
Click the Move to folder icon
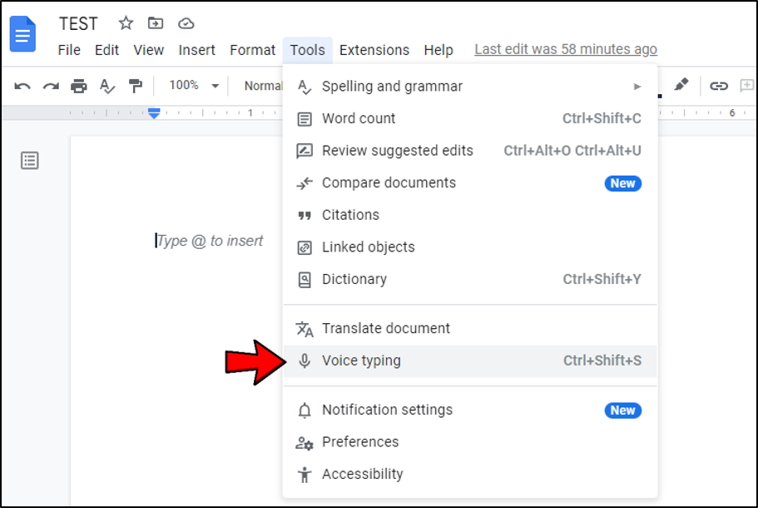(155, 22)
